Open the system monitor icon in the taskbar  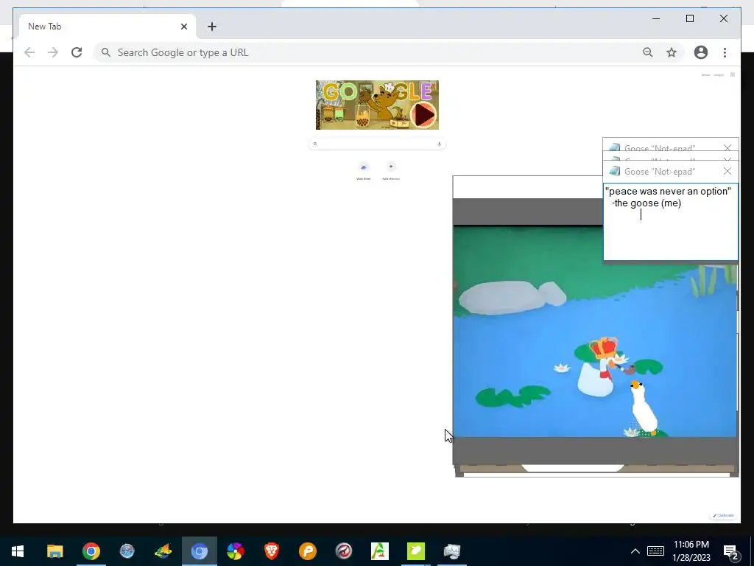[x=451, y=551]
